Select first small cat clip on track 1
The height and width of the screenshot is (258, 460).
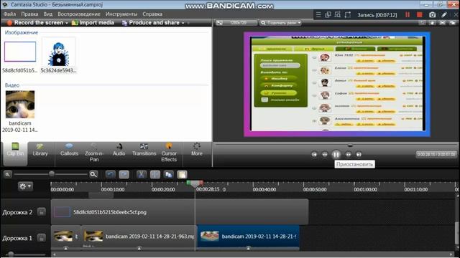[x=65, y=237]
